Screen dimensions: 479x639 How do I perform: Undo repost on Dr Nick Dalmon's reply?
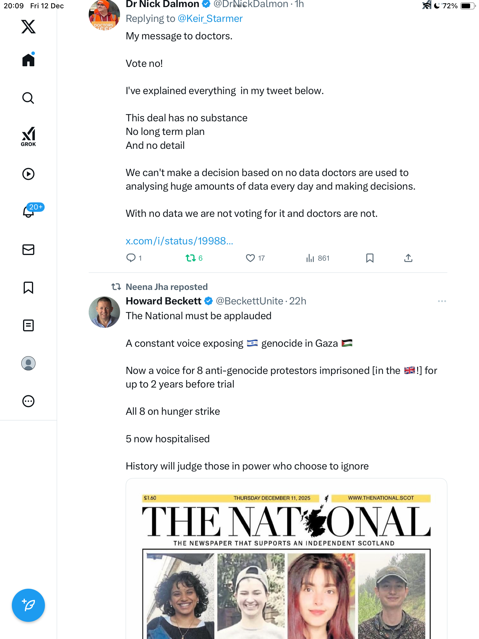click(191, 258)
